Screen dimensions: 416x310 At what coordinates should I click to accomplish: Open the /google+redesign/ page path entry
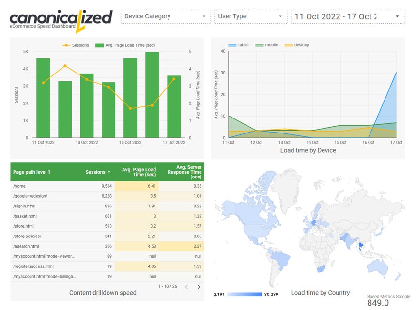(x=30, y=196)
